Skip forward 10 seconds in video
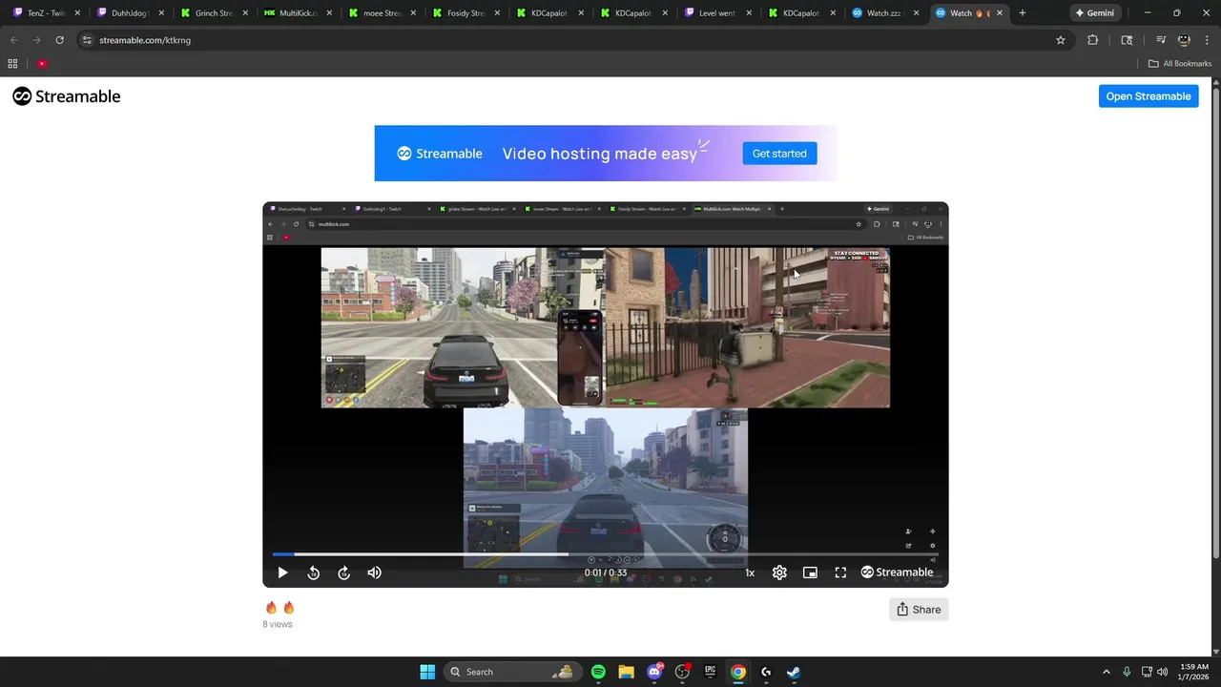The width and height of the screenshot is (1221, 687). 343,572
